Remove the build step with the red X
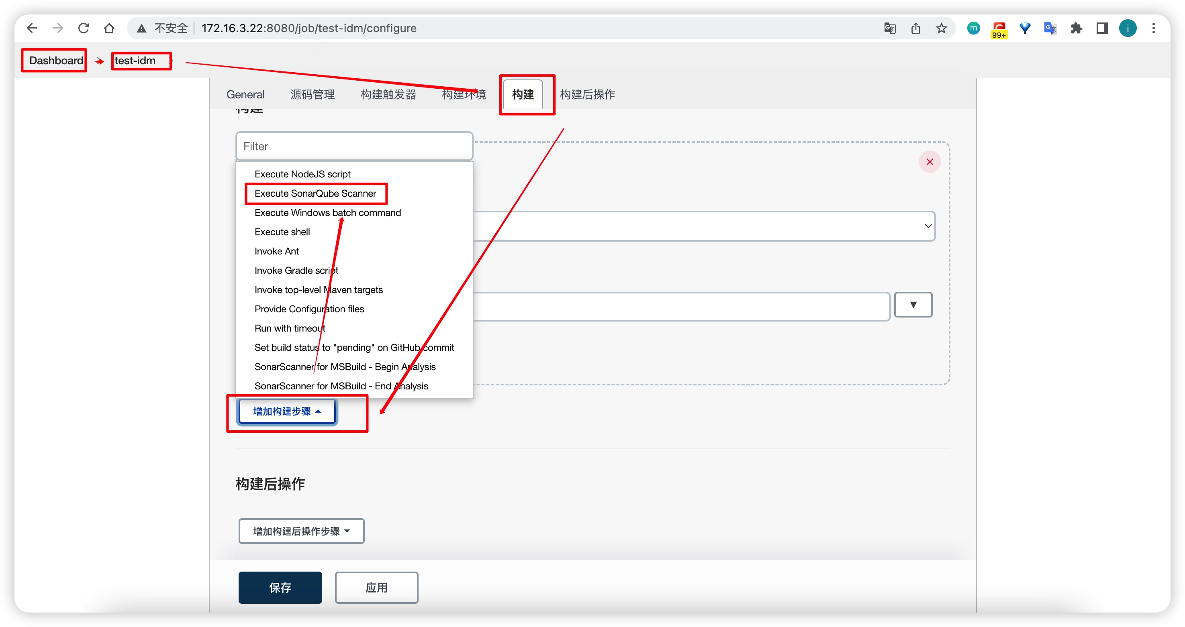The height and width of the screenshot is (627, 1185). click(x=930, y=162)
